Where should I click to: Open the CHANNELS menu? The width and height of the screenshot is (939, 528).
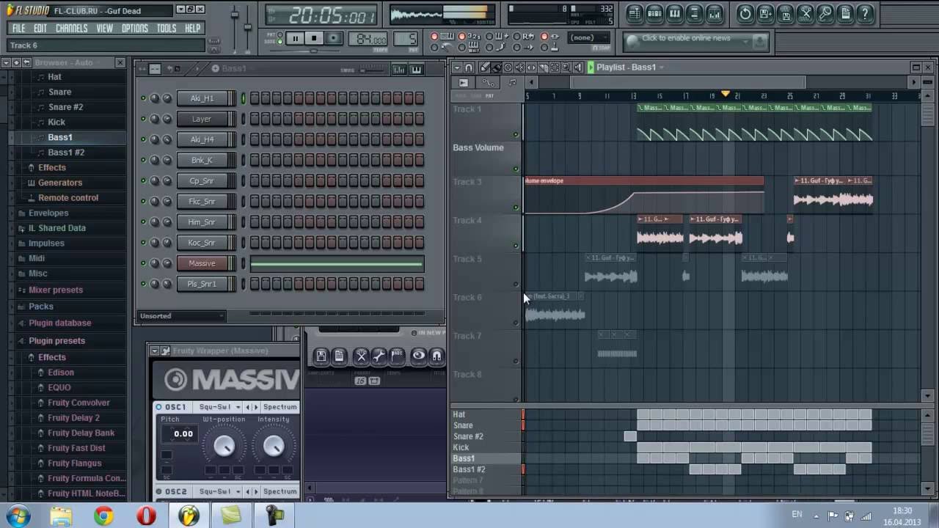pos(72,28)
